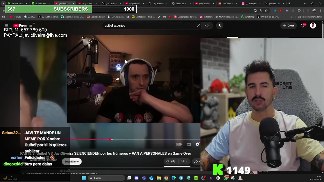This screenshot has width=324, height=182.
Task: Open video settings gear
Action: (197, 144)
